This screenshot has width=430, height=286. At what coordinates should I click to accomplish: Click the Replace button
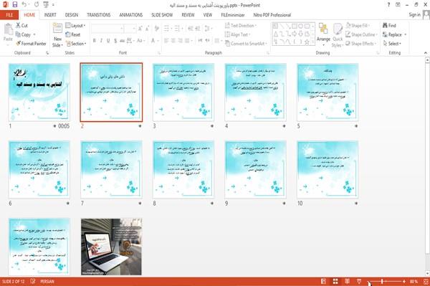[x=394, y=34]
